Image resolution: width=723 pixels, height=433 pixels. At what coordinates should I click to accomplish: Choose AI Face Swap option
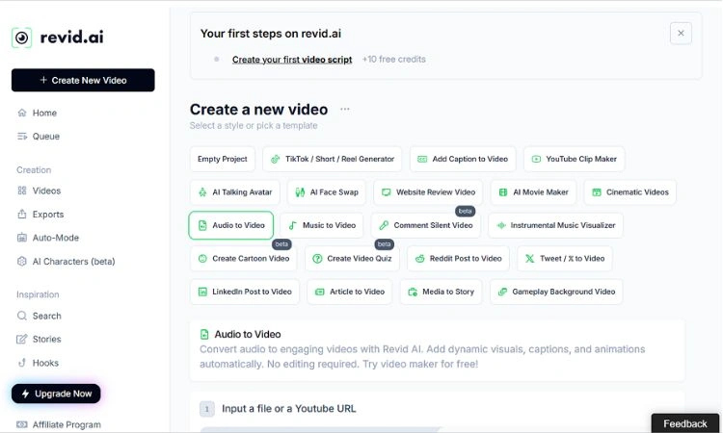click(x=327, y=192)
